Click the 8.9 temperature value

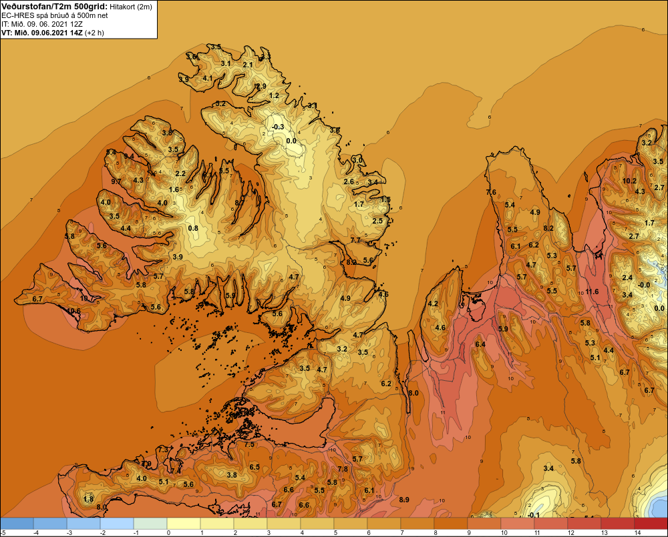point(404,500)
